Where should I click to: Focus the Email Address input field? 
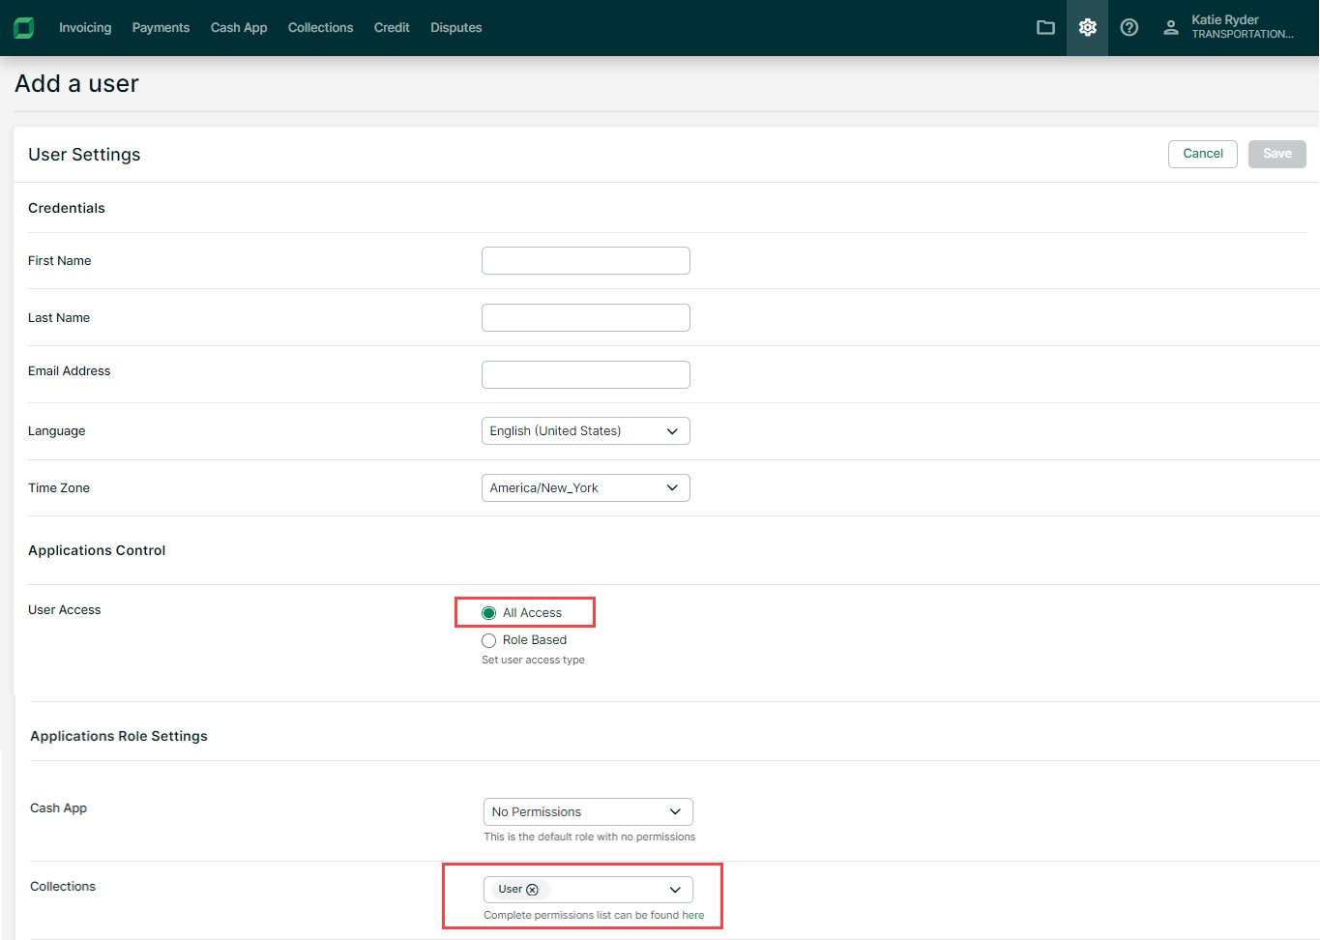click(x=585, y=375)
